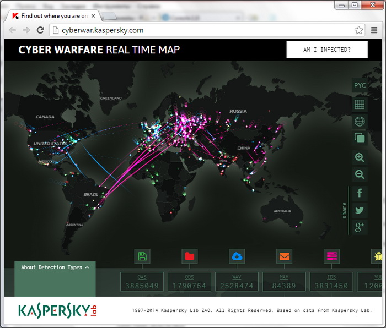Toggle the demo mode layers icon
Screen dimensions: 386x328
[x=360, y=138]
